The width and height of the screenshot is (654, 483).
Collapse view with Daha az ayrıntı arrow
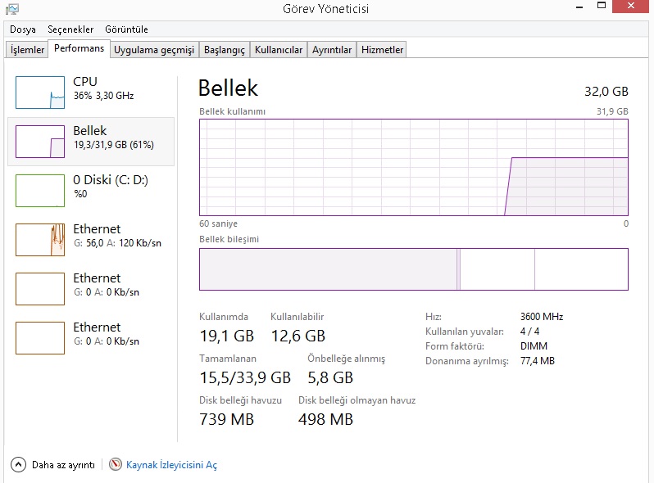19,465
